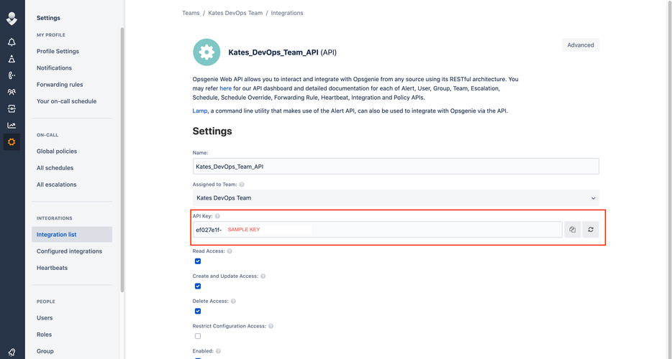Uncheck the Delete Access checkbox
The height and width of the screenshot is (359, 672).
point(198,311)
